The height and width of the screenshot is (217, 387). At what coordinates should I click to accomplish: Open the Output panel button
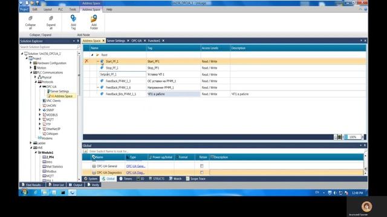[75, 185]
